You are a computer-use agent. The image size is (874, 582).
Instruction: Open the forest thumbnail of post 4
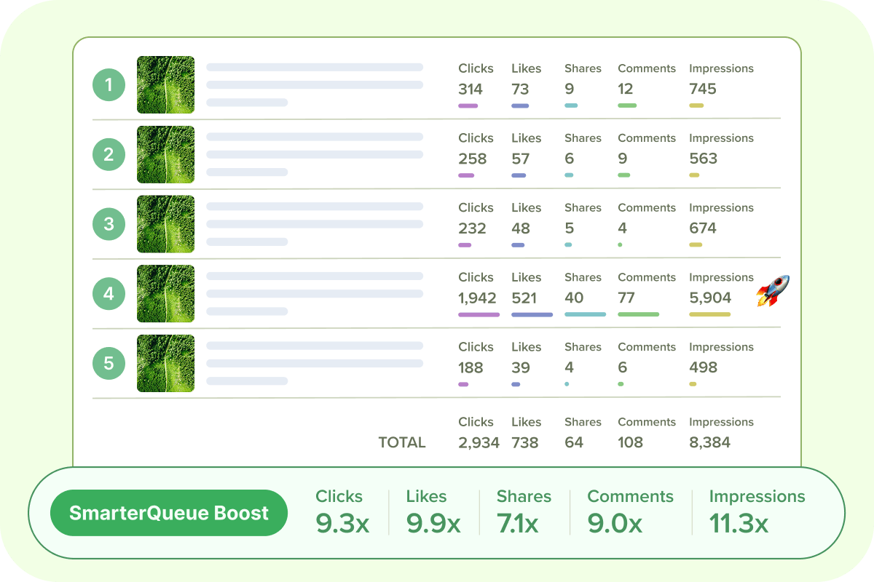(166, 294)
